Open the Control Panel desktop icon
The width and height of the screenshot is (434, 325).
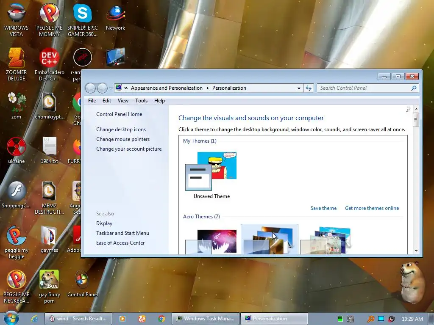83,284
